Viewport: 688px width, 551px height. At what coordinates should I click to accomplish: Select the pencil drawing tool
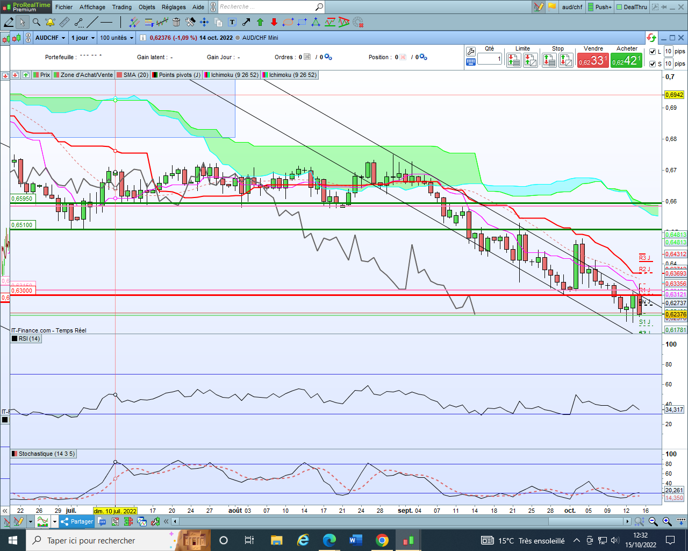point(9,22)
